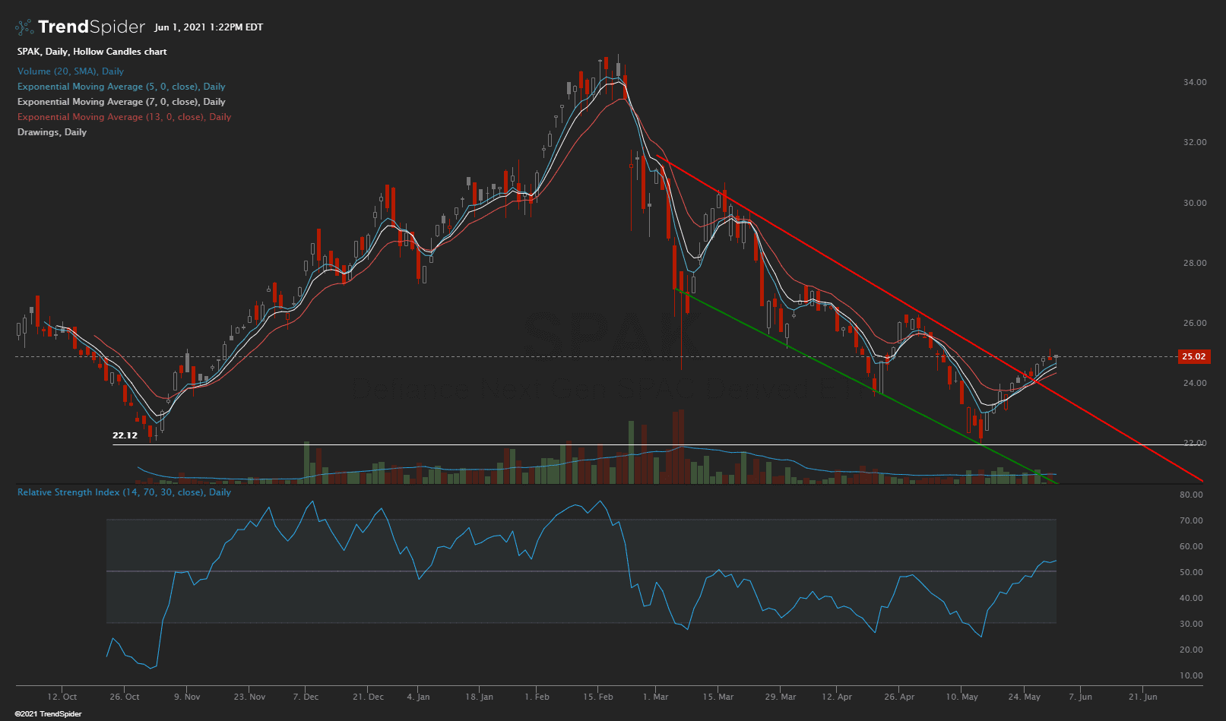
Task: Click the 34.00 price axis label
Action: [1194, 82]
